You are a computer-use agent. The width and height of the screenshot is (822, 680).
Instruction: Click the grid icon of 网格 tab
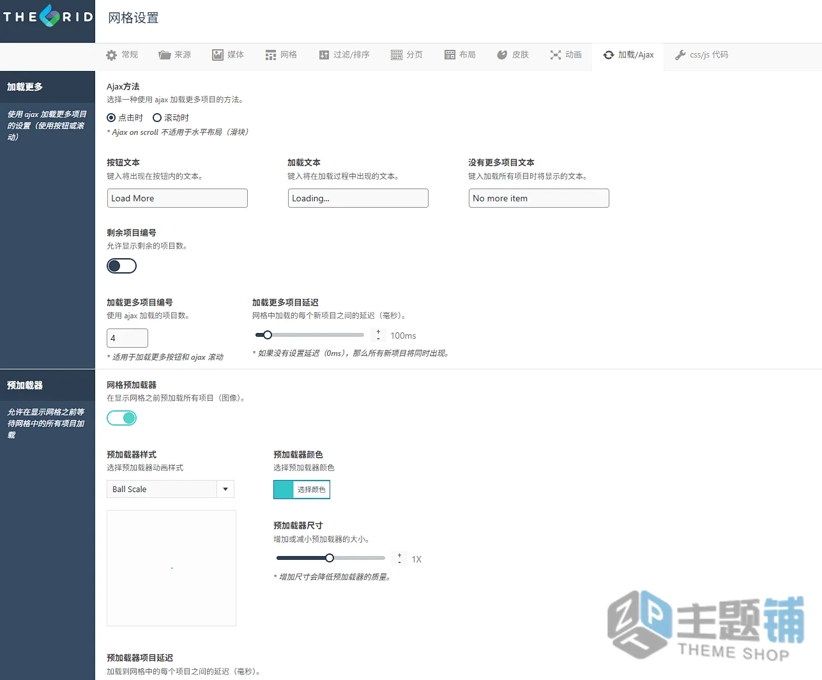pyautogui.click(x=271, y=55)
